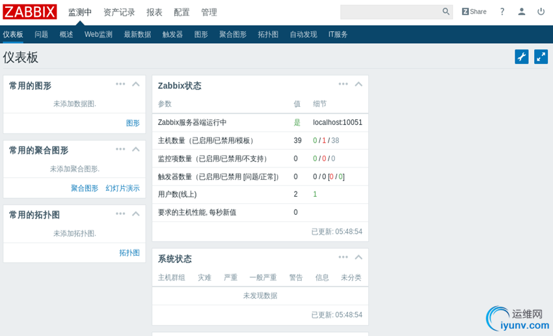This screenshot has width=553, height=336.
Task: Open 常用的聚合图形 widget options dots
Action: tap(120, 149)
